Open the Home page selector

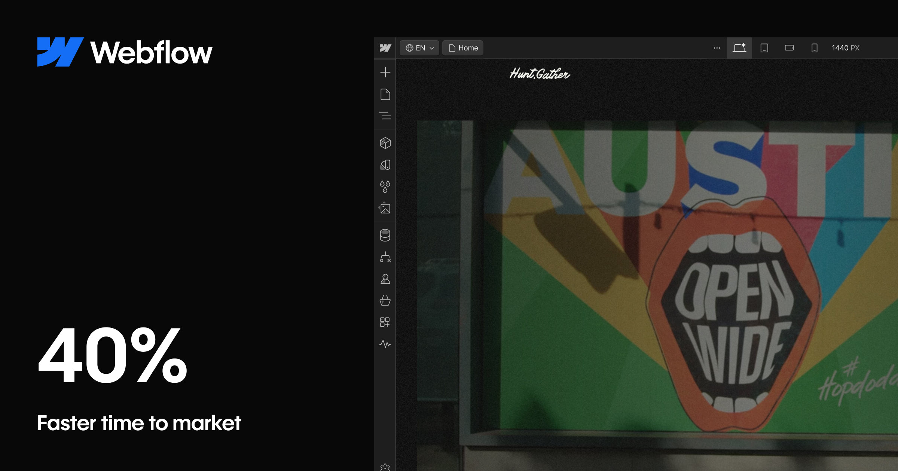(462, 48)
